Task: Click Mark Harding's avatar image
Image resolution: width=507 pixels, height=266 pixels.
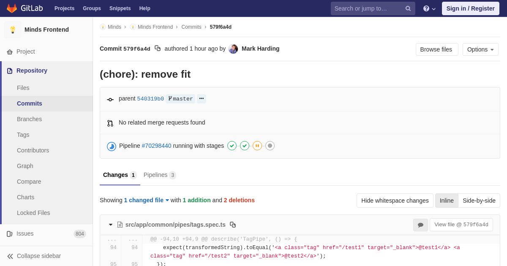Action: click(x=233, y=49)
